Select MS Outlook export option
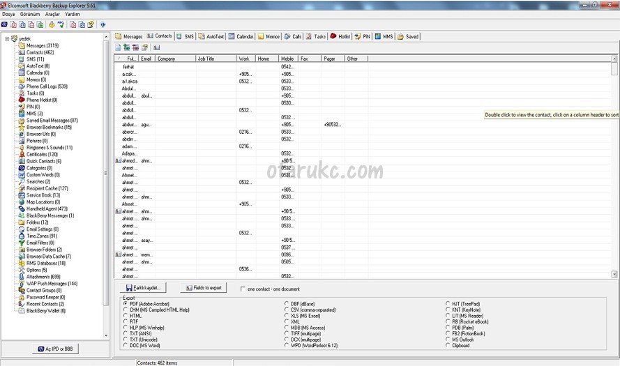The width and height of the screenshot is (620, 366). [x=448, y=339]
